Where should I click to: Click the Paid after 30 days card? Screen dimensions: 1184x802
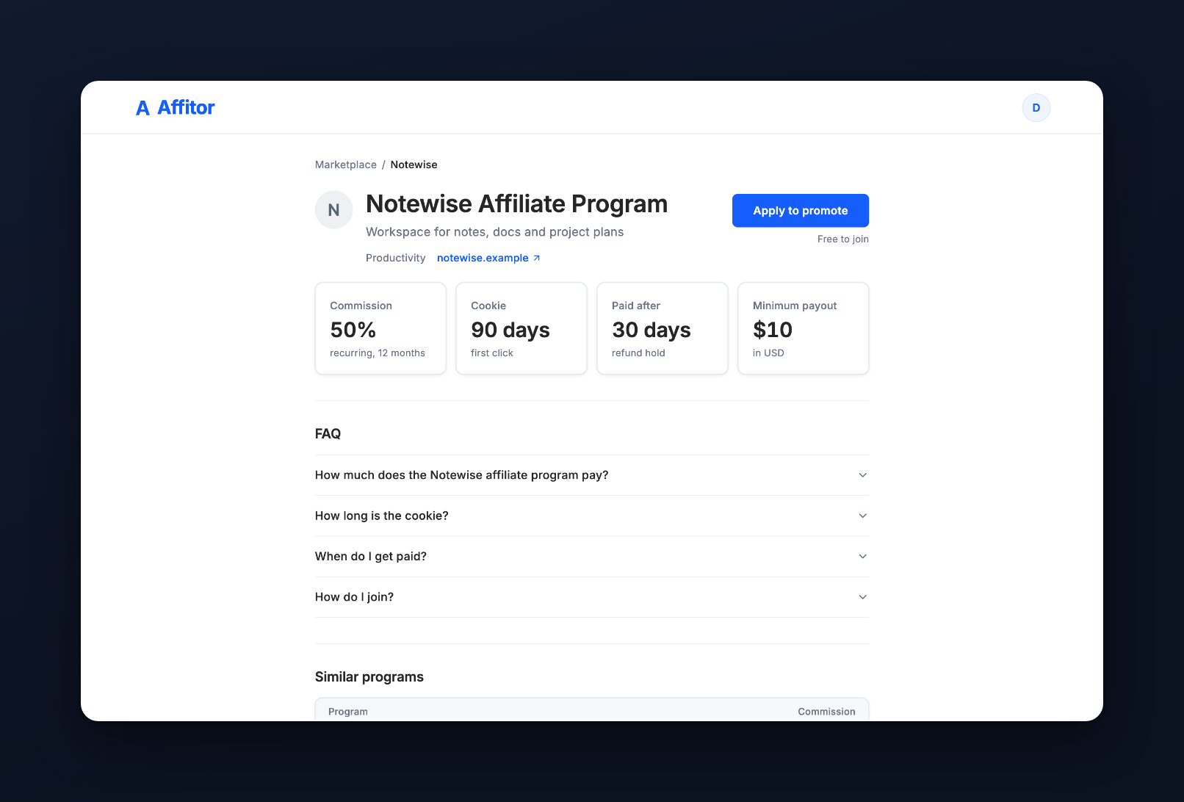click(x=663, y=328)
